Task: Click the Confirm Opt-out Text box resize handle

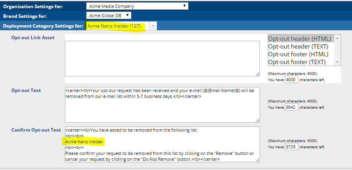Action: point(258,160)
